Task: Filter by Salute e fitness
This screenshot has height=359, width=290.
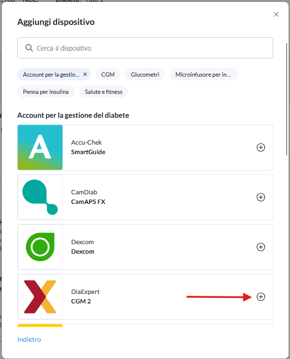Action: tap(104, 91)
